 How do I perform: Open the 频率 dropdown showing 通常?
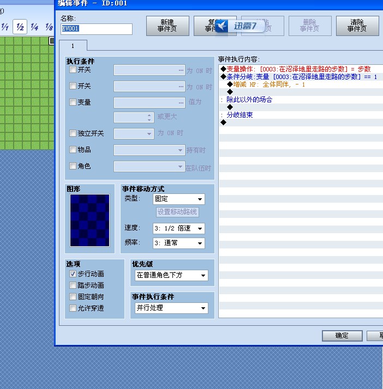pyautogui.click(x=179, y=243)
